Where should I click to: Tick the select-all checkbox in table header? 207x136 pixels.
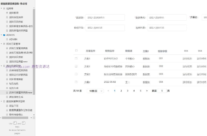pos(76,50)
